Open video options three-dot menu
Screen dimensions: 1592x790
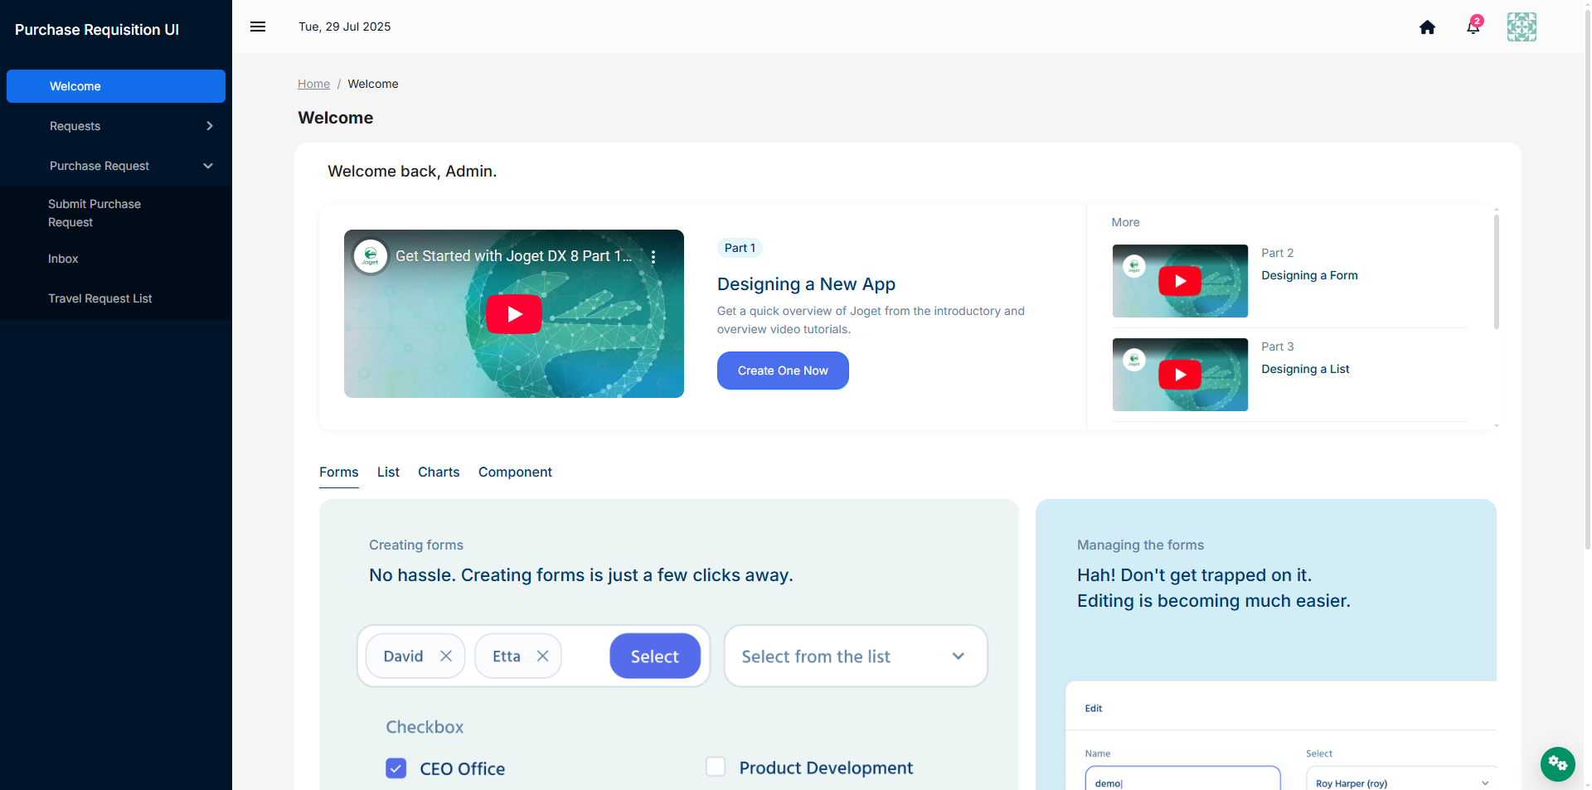[x=653, y=257]
